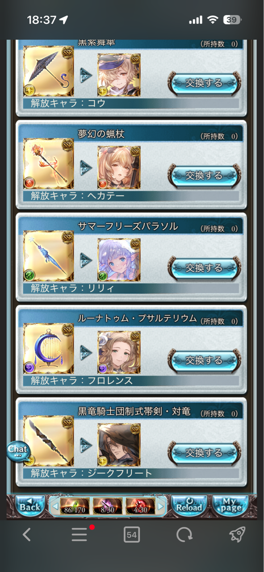Open the browser hamburger menu

coord(80,534)
